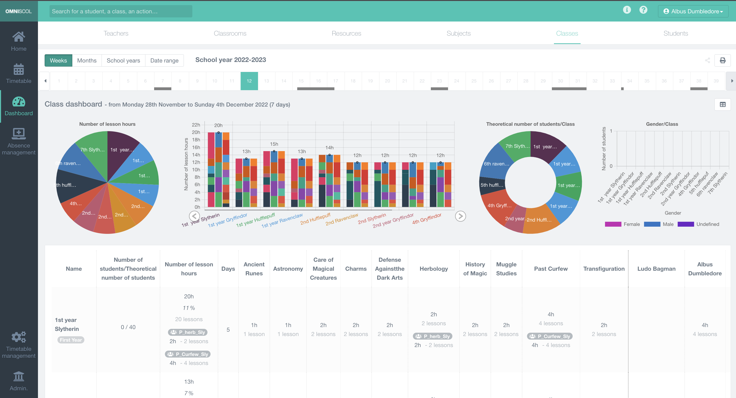Open the Students tab
This screenshot has height=398, width=736.
pyautogui.click(x=676, y=33)
